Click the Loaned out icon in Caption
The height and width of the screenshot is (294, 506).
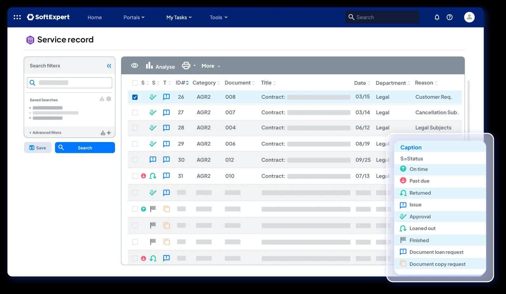[x=403, y=228]
